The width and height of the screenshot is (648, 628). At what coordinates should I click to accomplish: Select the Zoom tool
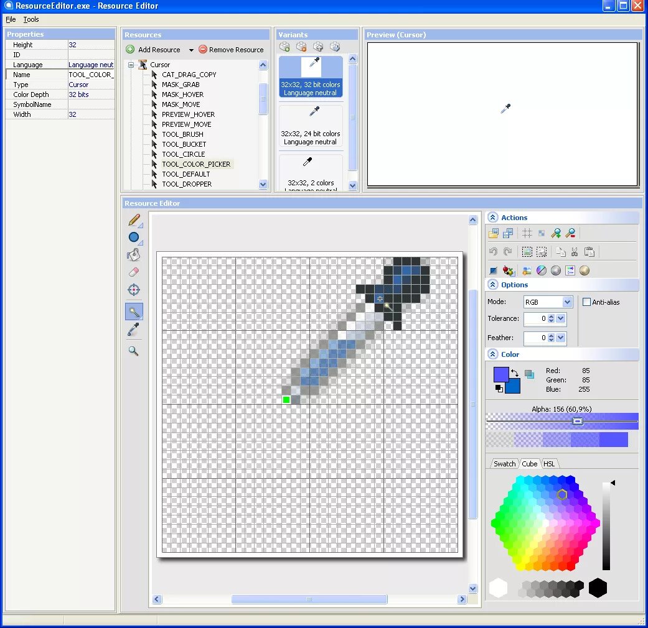133,351
